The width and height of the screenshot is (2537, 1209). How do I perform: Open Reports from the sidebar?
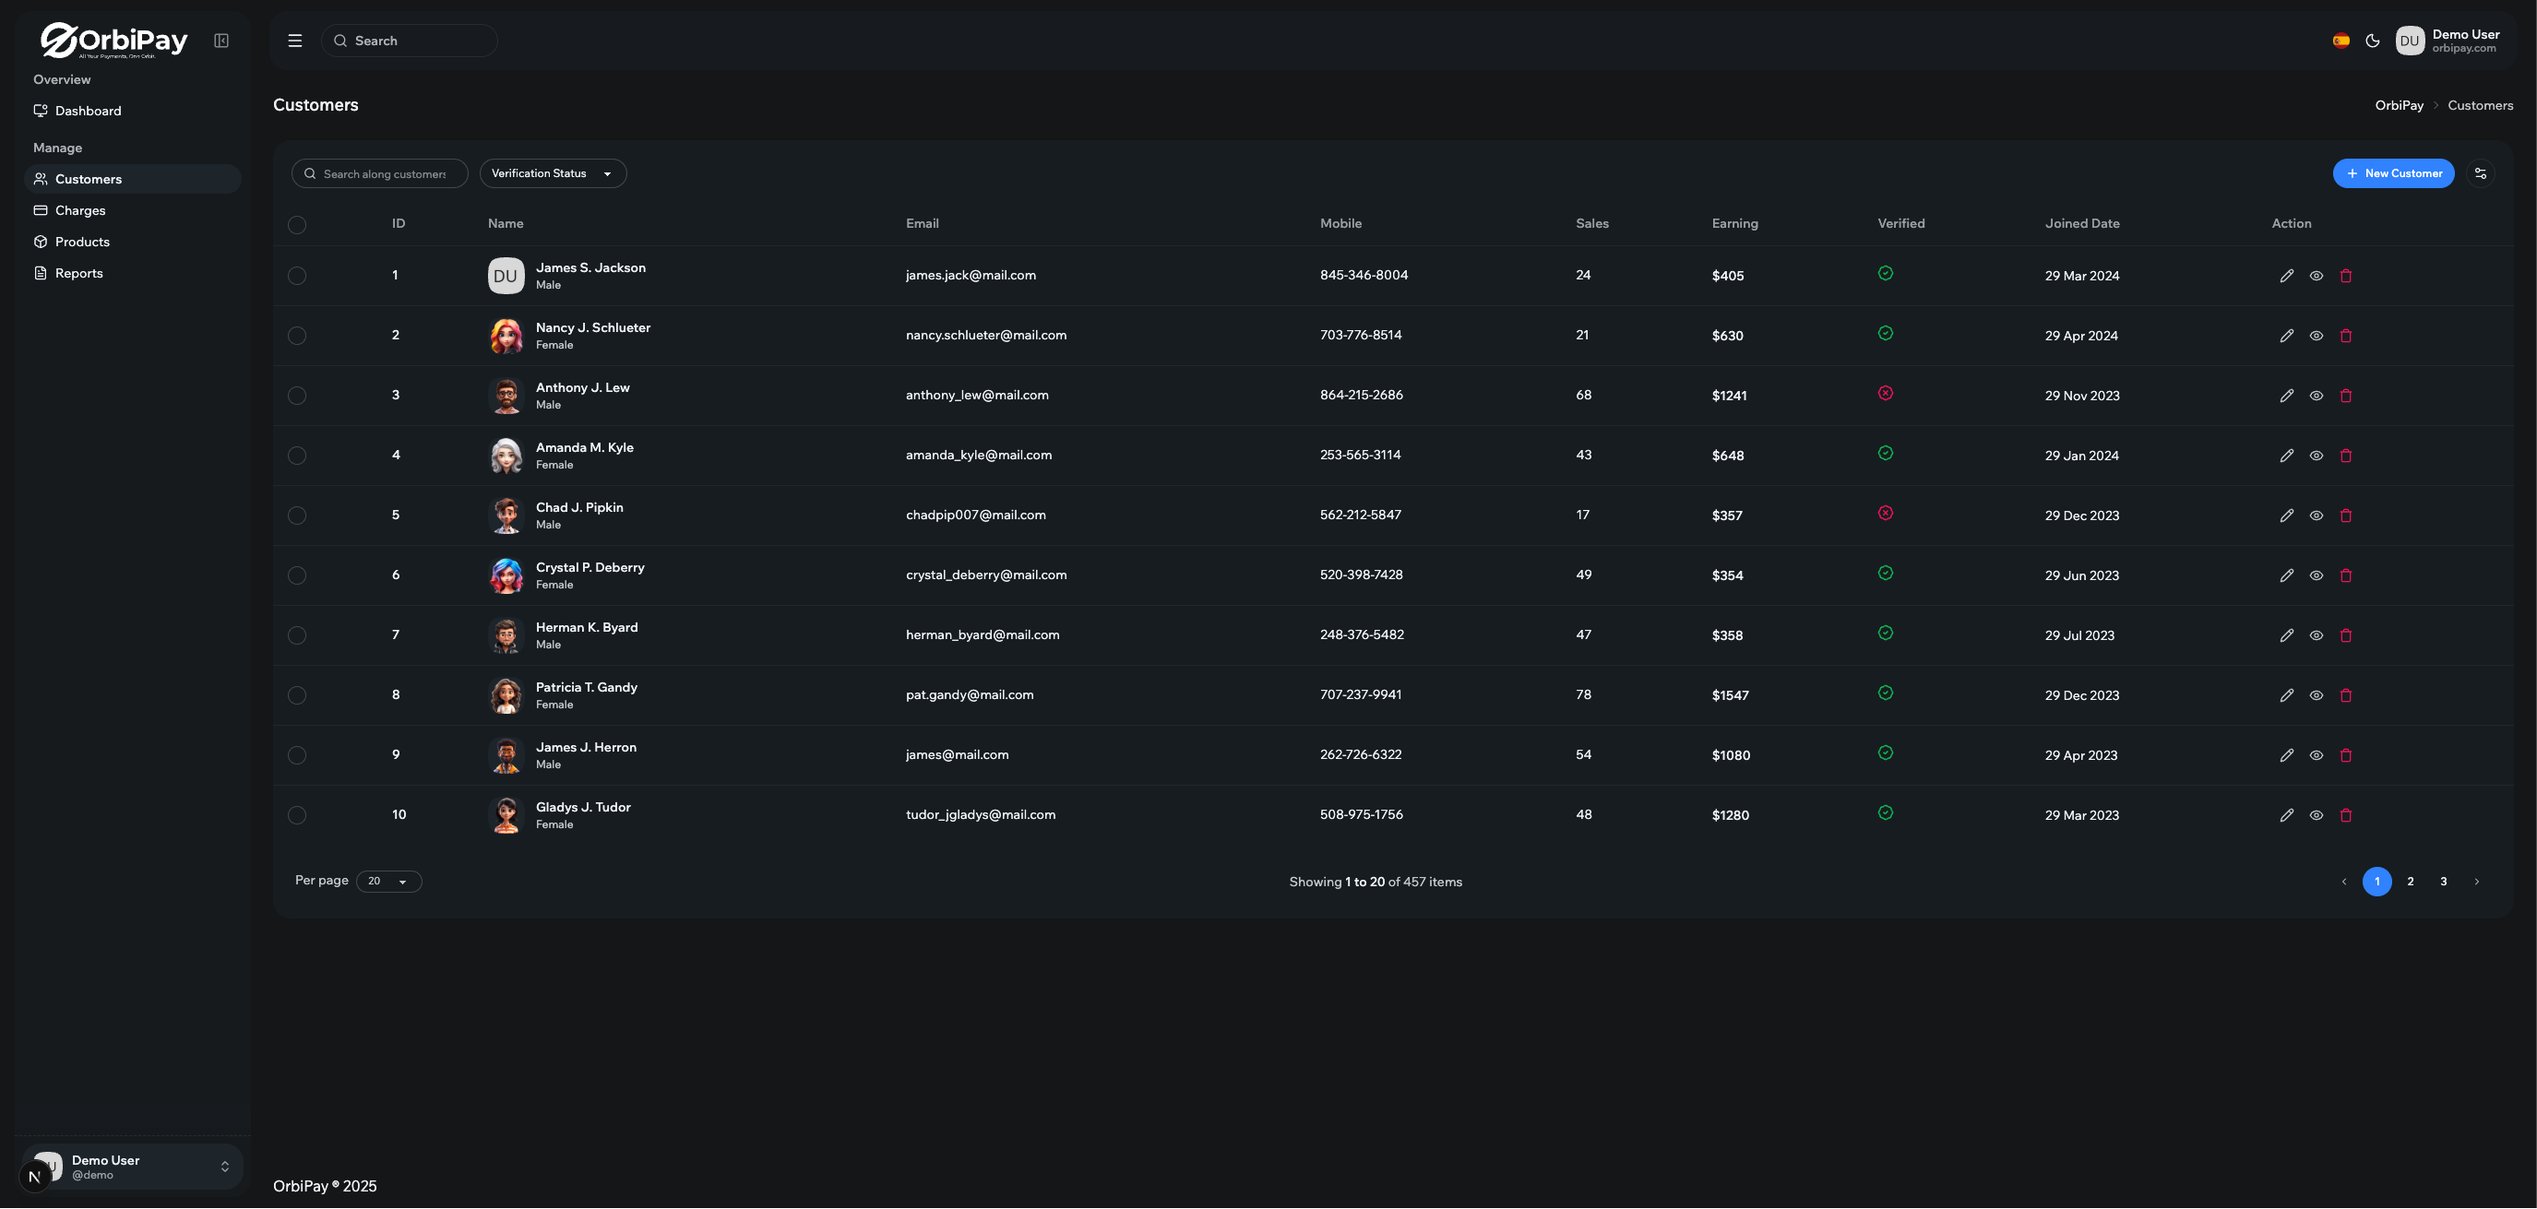point(78,274)
